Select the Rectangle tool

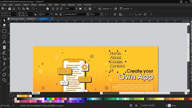[x=4, y=31]
